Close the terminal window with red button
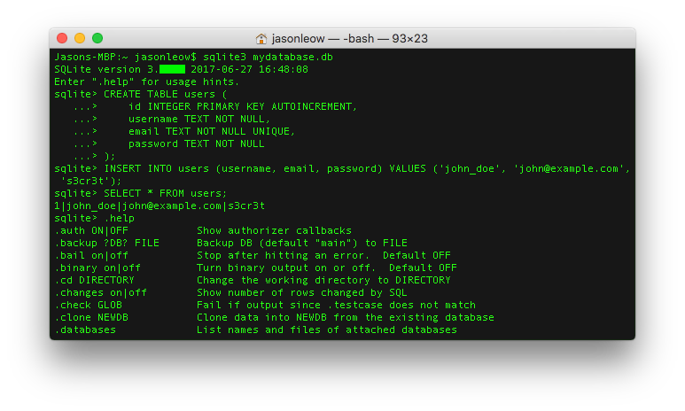This screenshot has width=685, height=411. [62, 38]
